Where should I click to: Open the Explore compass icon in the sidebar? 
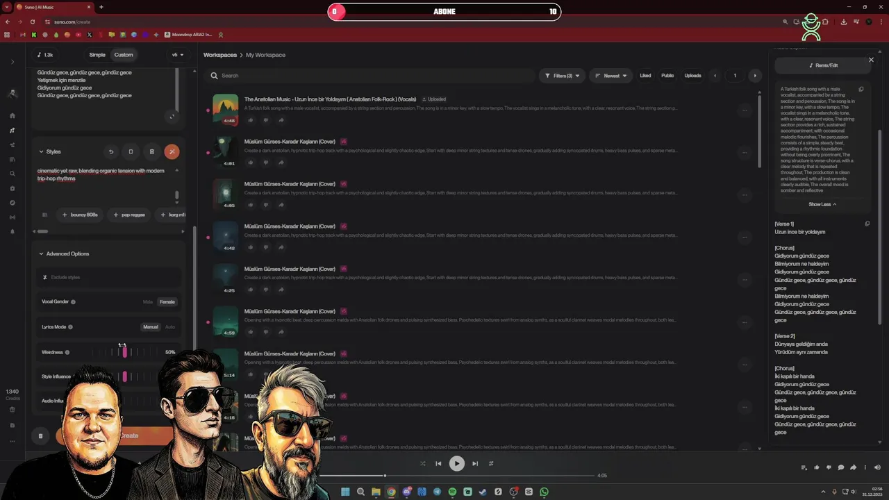click(13, 203)
